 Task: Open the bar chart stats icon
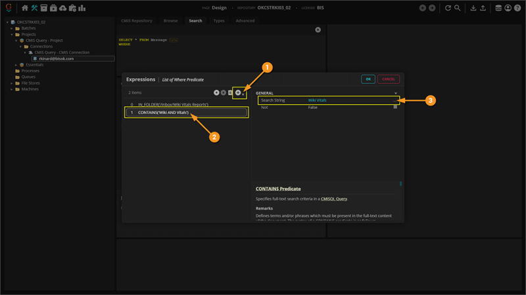pos(82,8)
